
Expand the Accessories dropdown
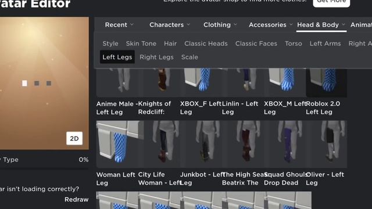click(270, 25)
